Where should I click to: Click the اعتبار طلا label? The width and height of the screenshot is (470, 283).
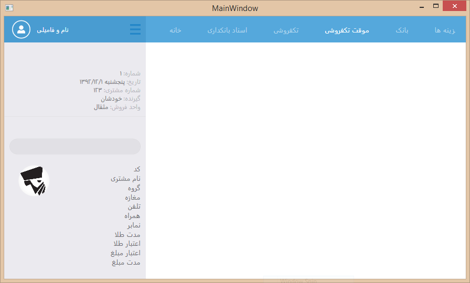coord(127,244)
